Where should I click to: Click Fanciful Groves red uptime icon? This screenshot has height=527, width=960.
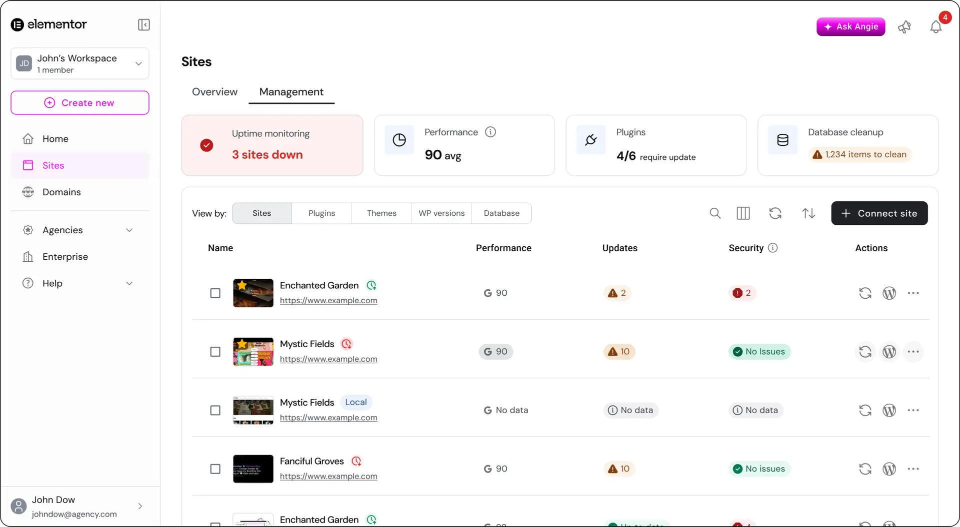pyautogui.click(x=356, y=461)
